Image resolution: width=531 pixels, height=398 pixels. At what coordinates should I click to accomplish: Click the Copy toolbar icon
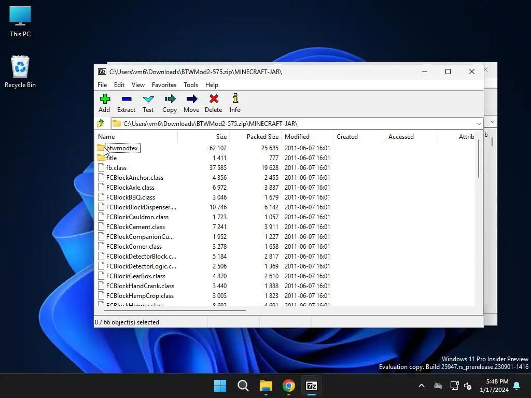point(170,99)
